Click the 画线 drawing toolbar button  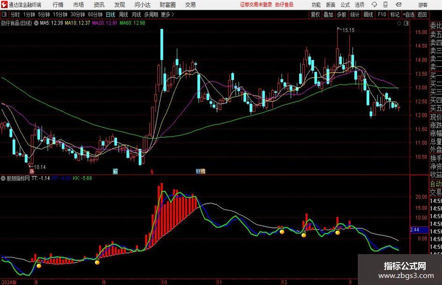368,15
